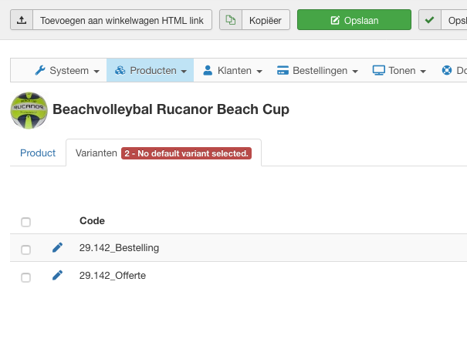This screenshot has width=467, height=342.
Task: Click the cubes icon in Producten menu
Action: (x=120, y=70)
